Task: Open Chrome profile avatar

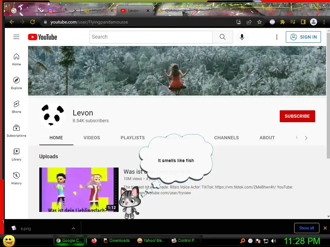Action: (313, 22)
